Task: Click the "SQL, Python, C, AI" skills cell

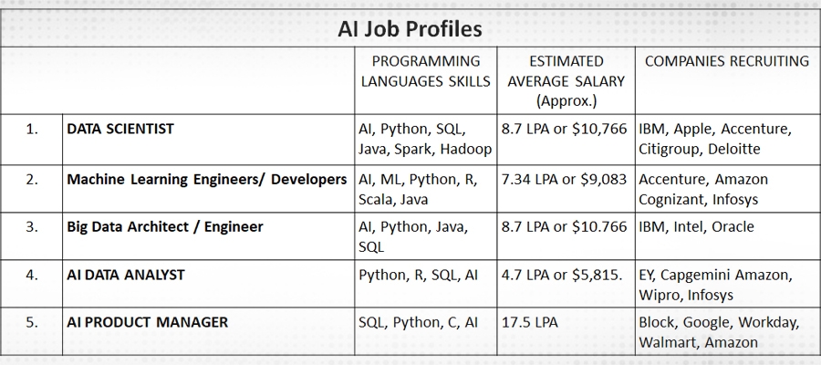Action: tap(418, 322)
